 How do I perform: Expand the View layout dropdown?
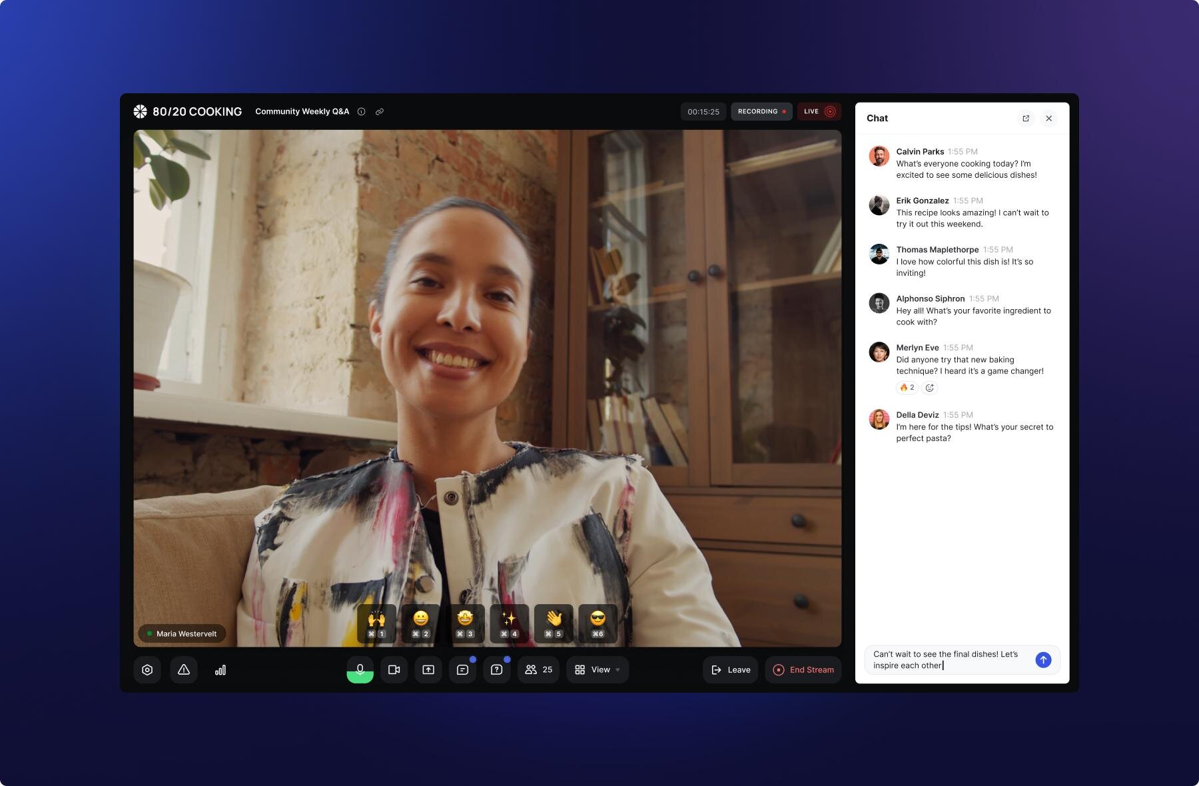pos(598,669)
